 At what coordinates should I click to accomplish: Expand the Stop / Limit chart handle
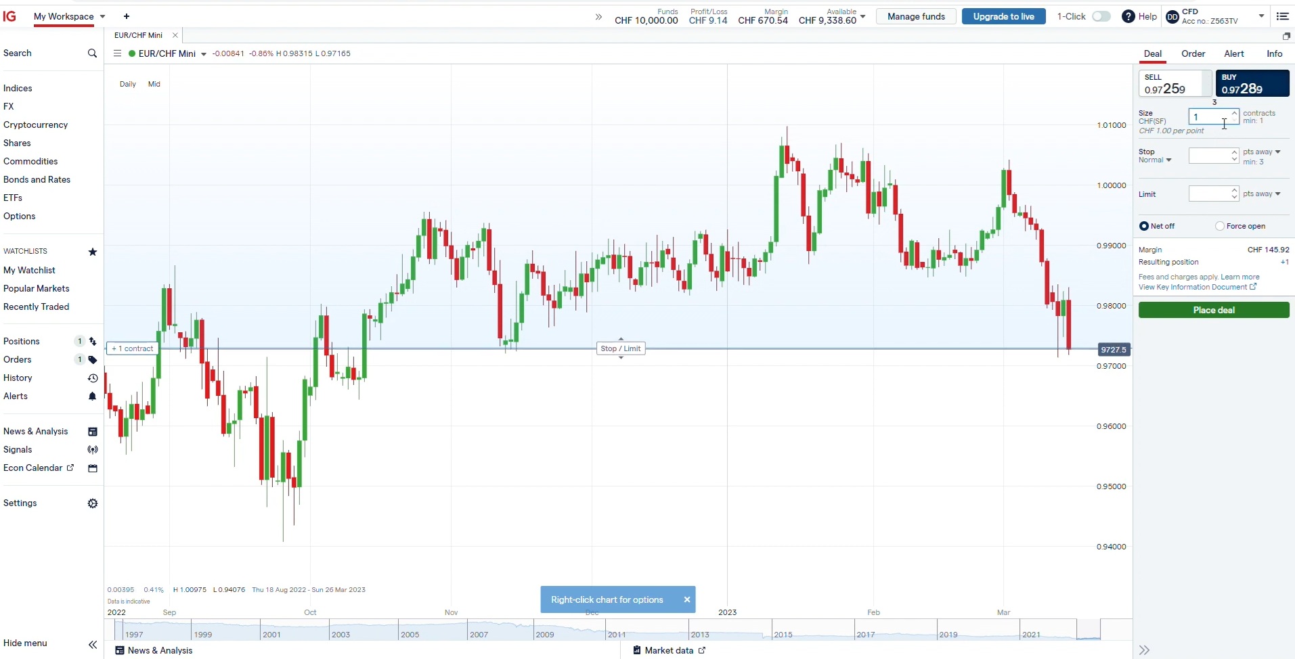pos(621,348)
